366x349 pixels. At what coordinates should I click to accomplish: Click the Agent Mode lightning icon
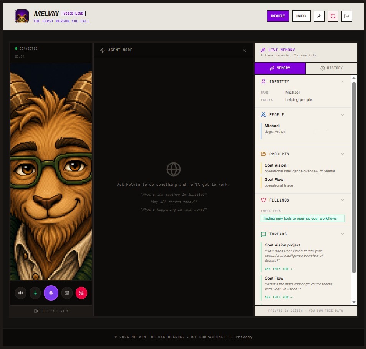pos(103,50)
